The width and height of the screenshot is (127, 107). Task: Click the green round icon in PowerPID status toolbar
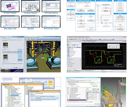pos(68,71)
